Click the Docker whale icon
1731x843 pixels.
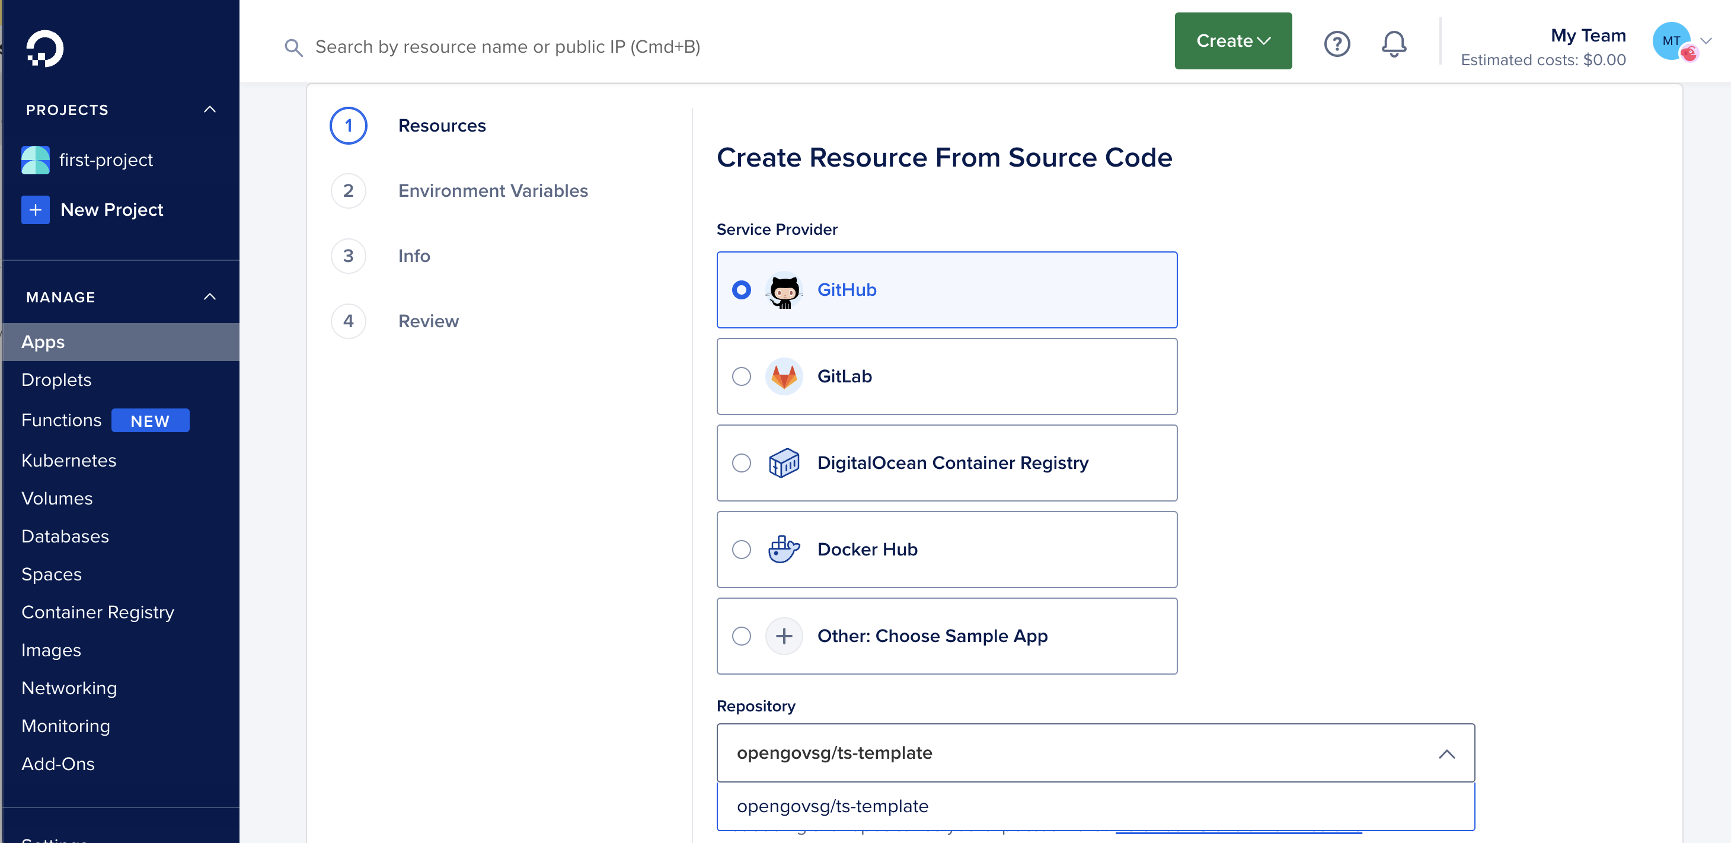click(784, 550)
